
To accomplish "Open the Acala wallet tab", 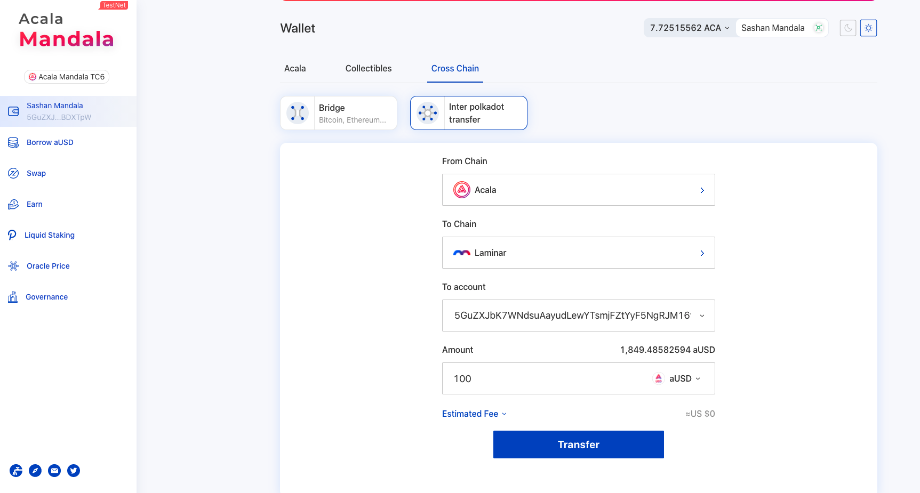I will (x=295, y=68).
